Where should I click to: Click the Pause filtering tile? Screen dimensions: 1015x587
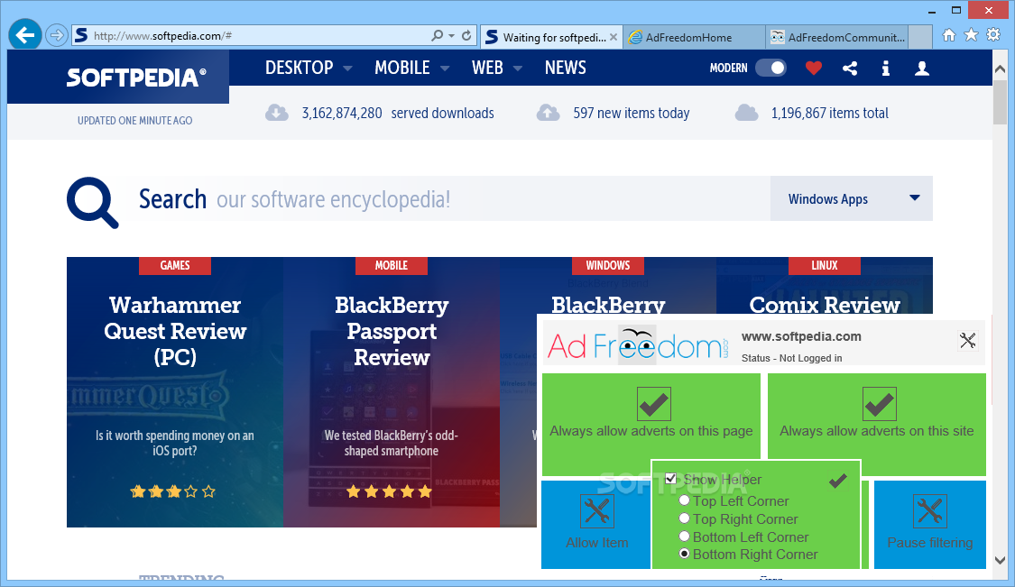930,524
